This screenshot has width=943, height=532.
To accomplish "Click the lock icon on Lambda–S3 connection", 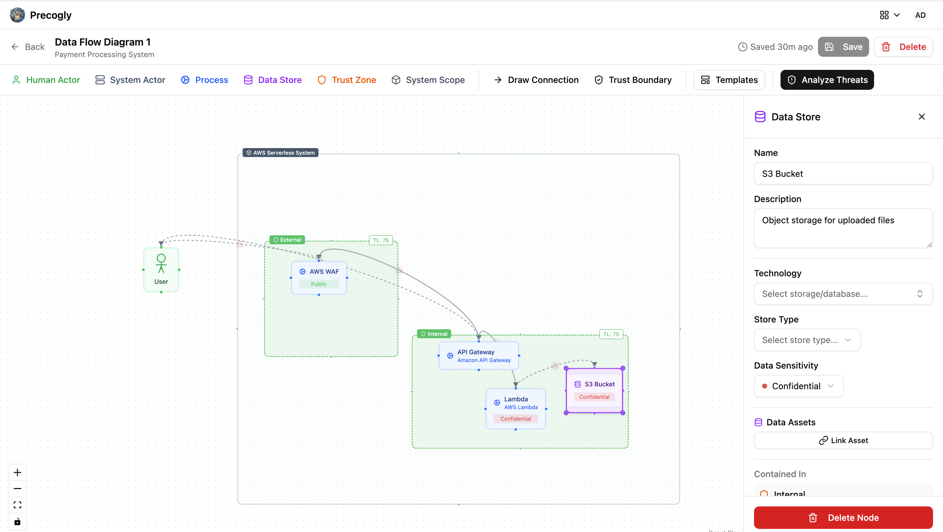I will (555, 365).
